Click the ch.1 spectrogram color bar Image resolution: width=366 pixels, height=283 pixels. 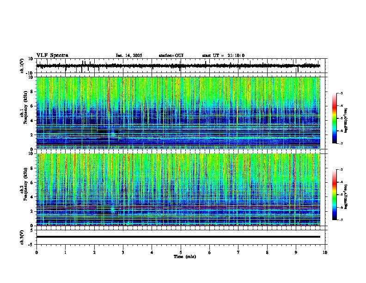click(x=334, y=118)
